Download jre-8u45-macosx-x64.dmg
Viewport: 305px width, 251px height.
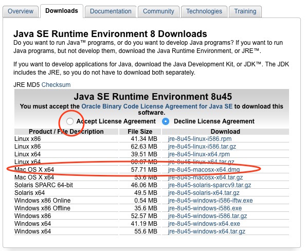click(204, 170)
